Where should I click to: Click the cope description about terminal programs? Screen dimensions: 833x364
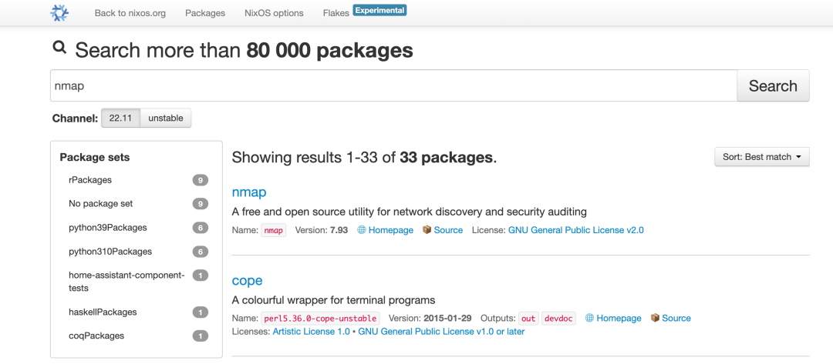coord(334,300)
